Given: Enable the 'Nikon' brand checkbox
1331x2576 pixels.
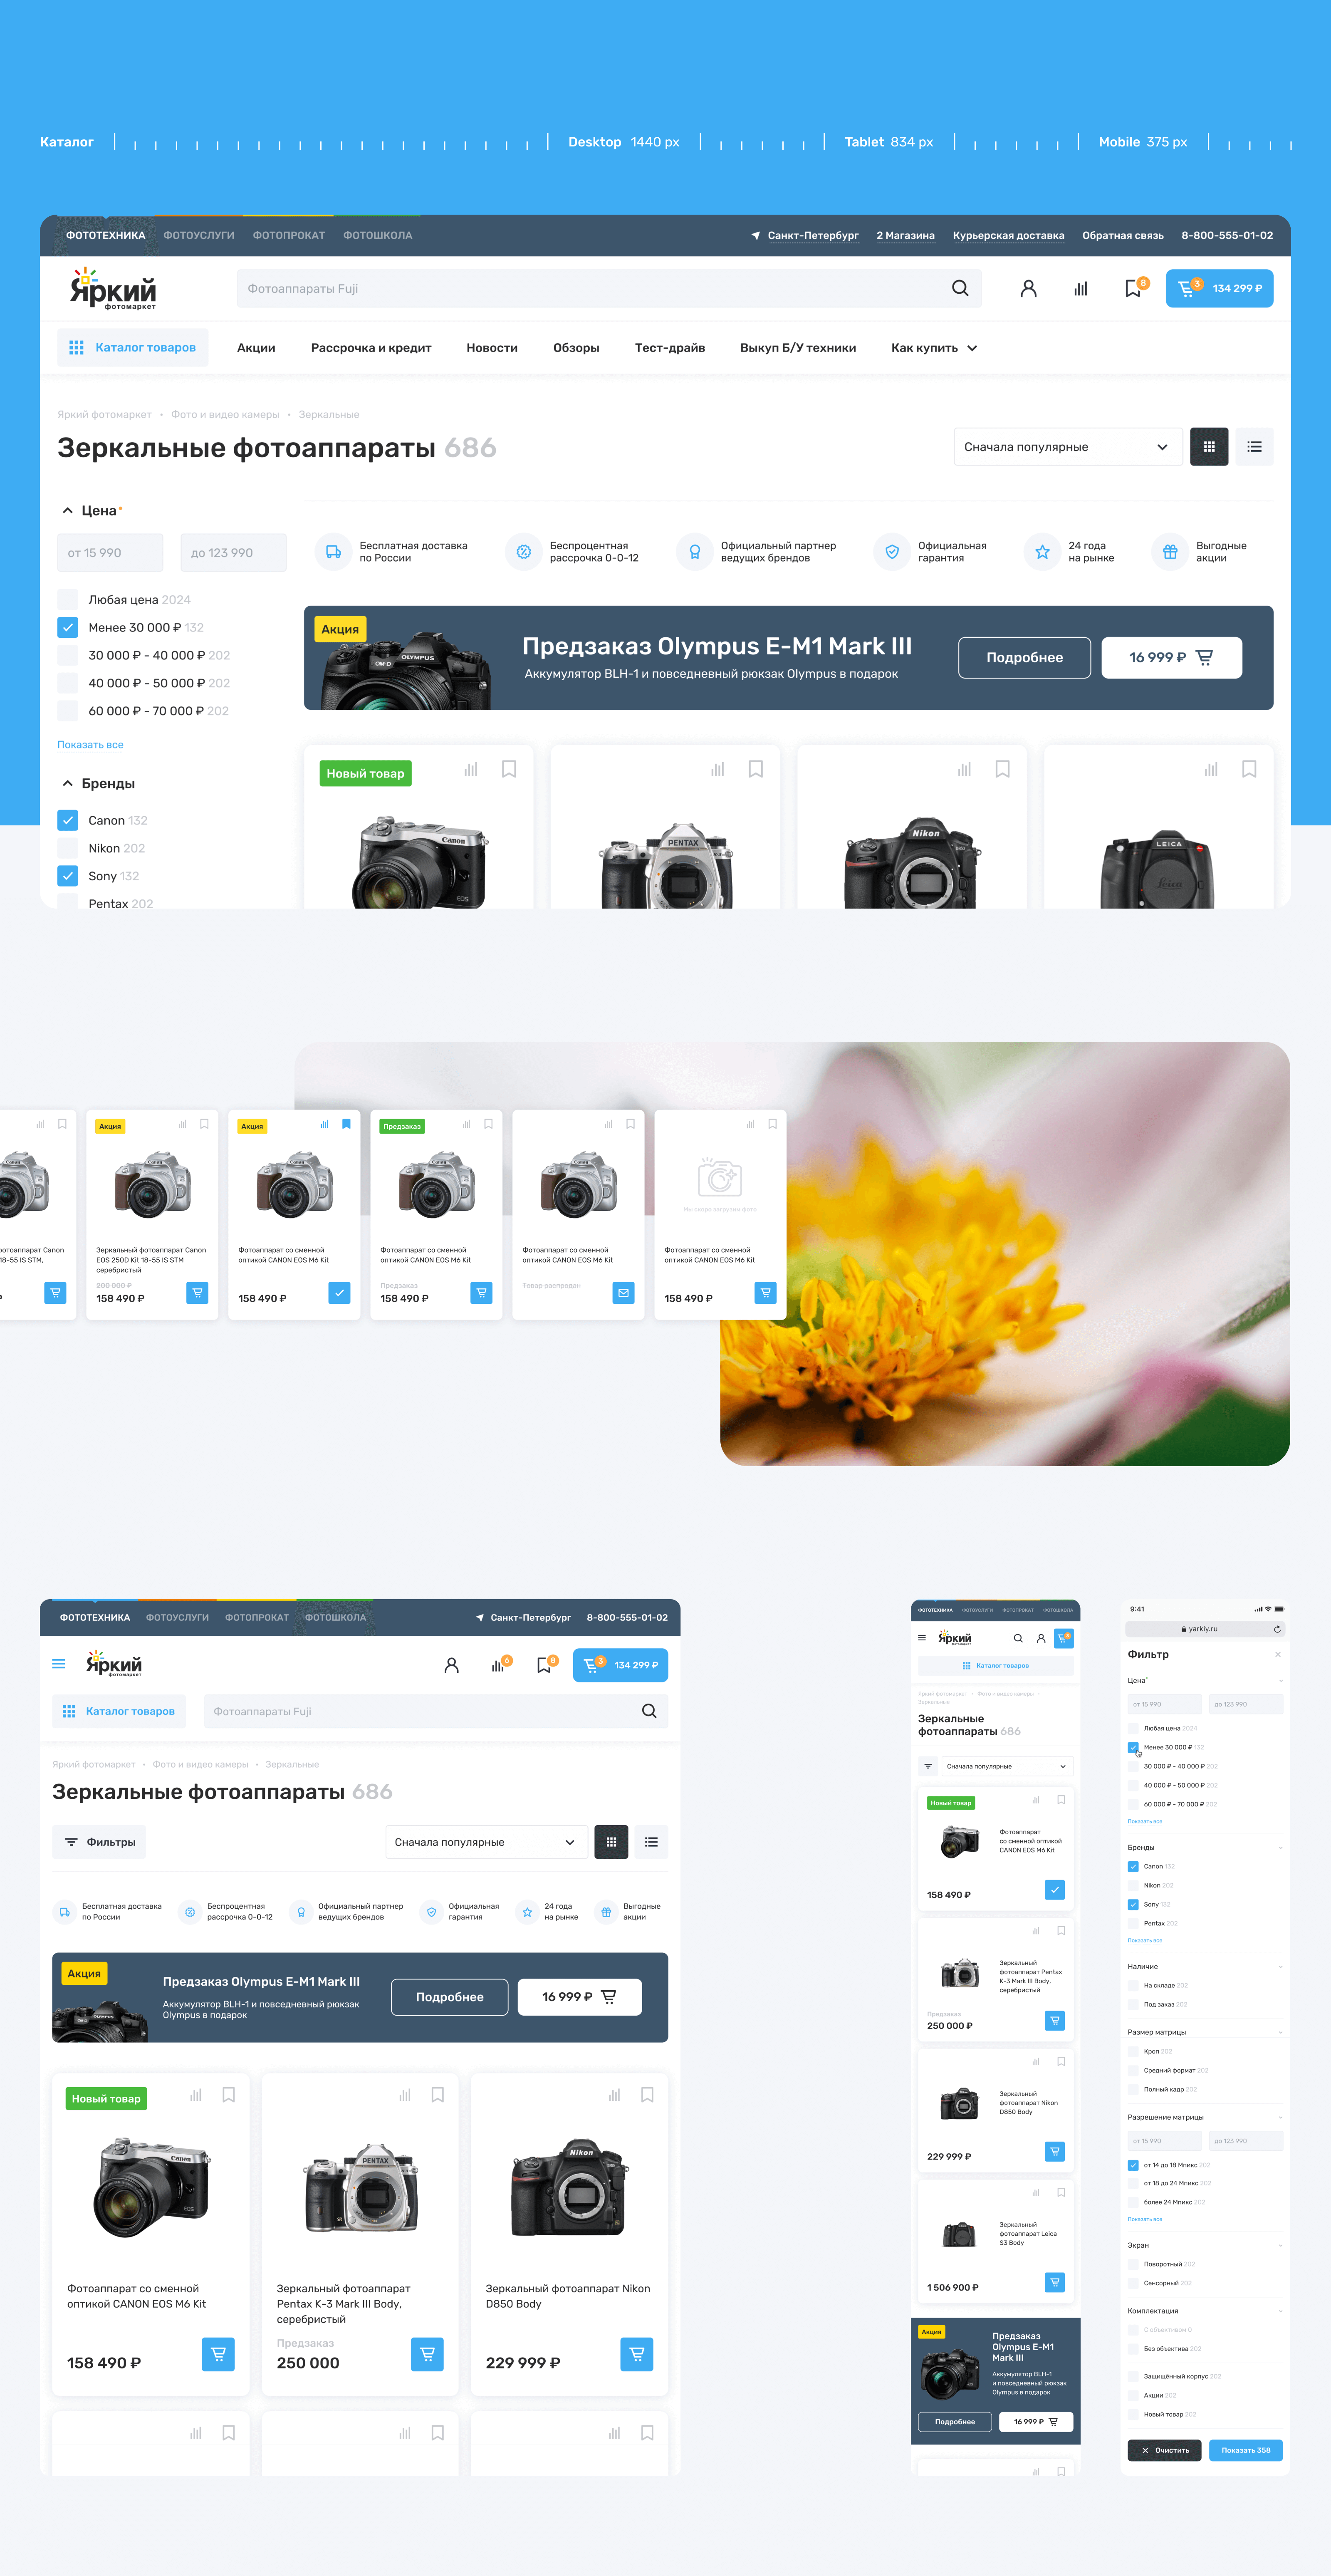Looking at the screenshot, I should [x=68, y=848].
